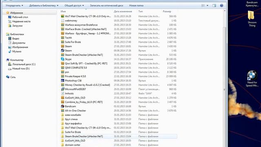Select Money Checker by Roudi file name

(x=87, y=85)
